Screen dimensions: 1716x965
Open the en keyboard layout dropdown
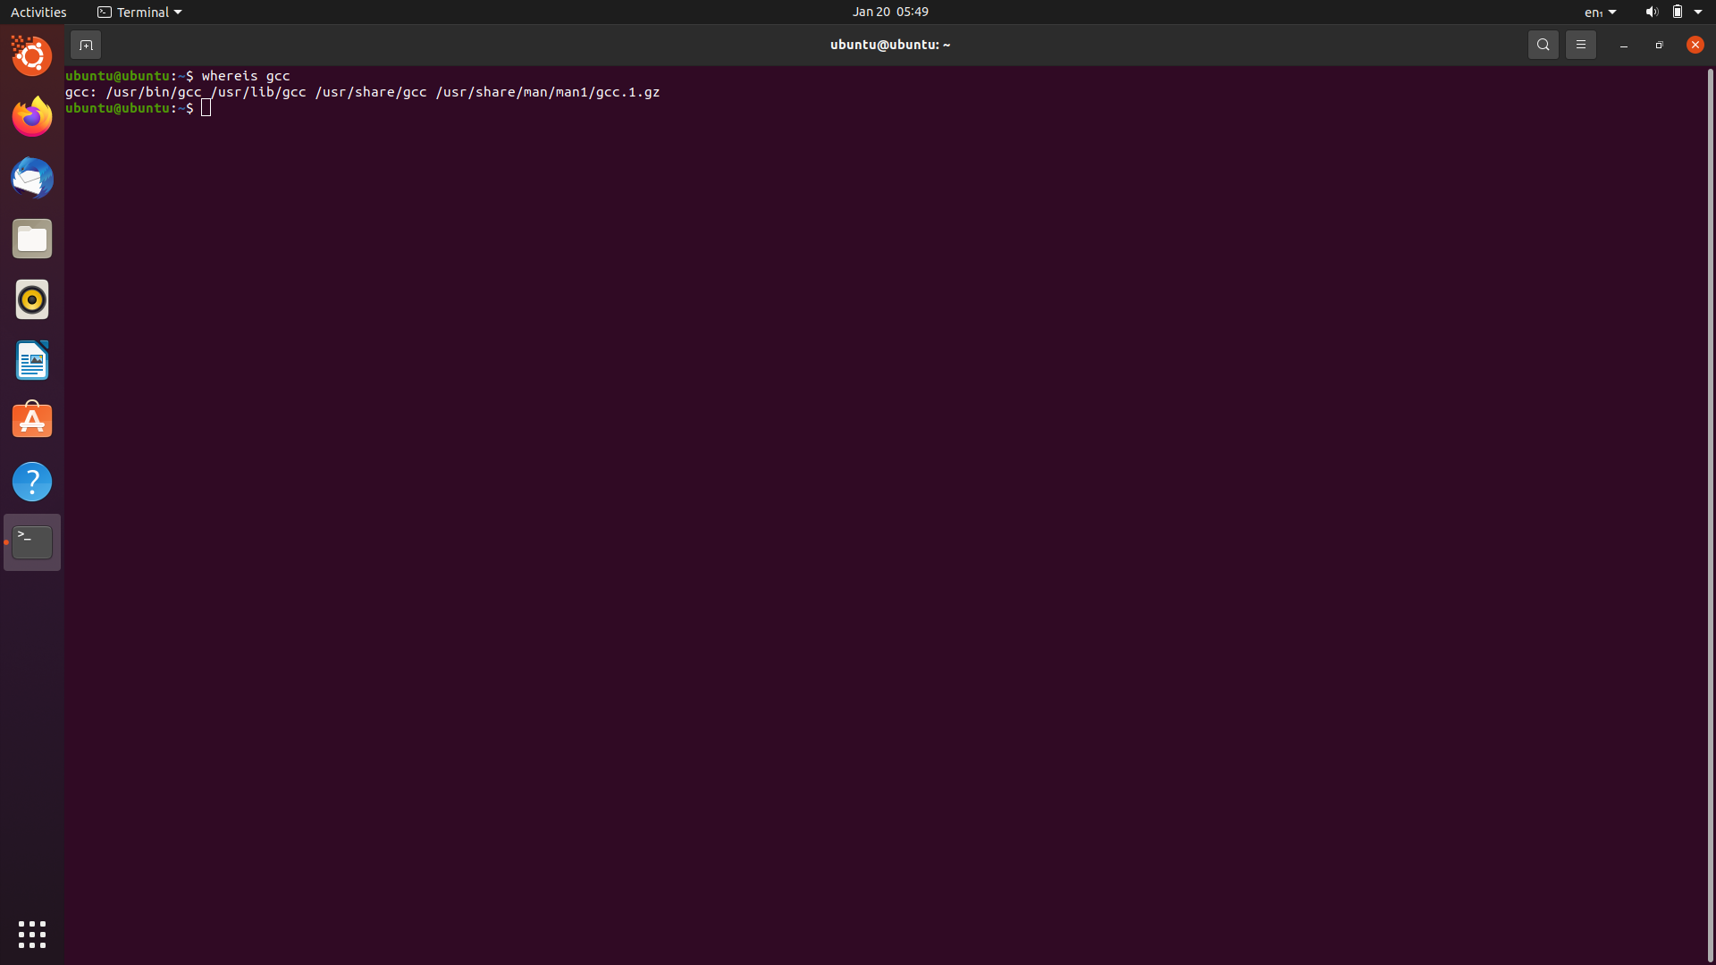pyautogui.click(x=1600, y=12)
